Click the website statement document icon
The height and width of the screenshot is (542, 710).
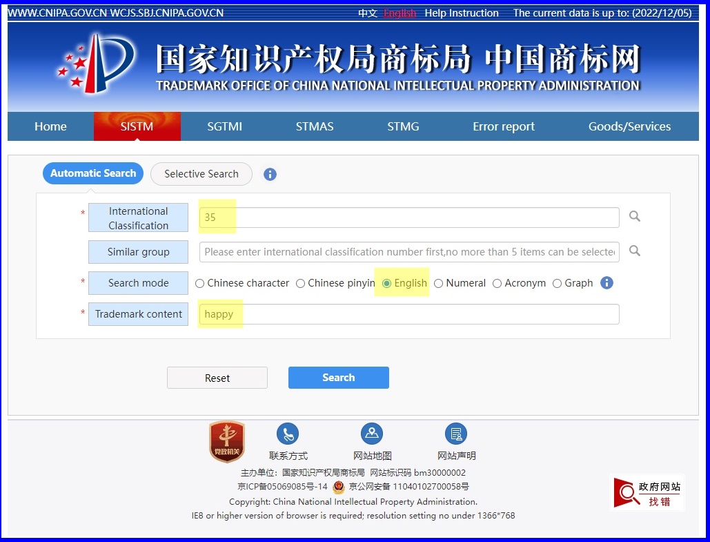click(456, 434)
